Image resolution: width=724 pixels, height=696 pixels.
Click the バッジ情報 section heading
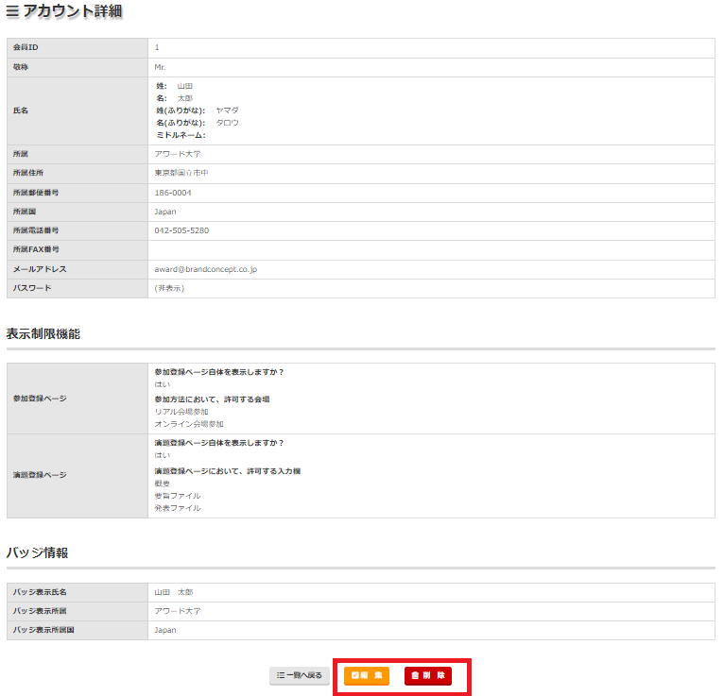[37, 552]
